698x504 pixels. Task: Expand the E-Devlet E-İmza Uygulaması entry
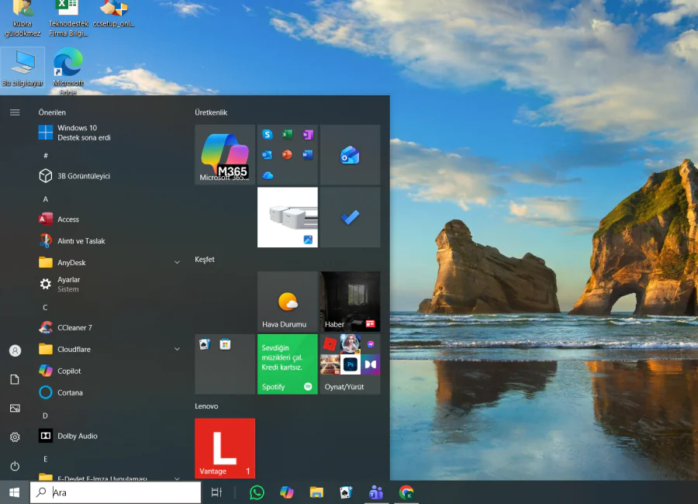(x=176, y=478)
